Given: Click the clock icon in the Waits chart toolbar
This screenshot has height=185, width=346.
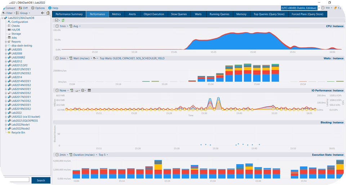Looking at the screenshot, I should tap(57, 58).
